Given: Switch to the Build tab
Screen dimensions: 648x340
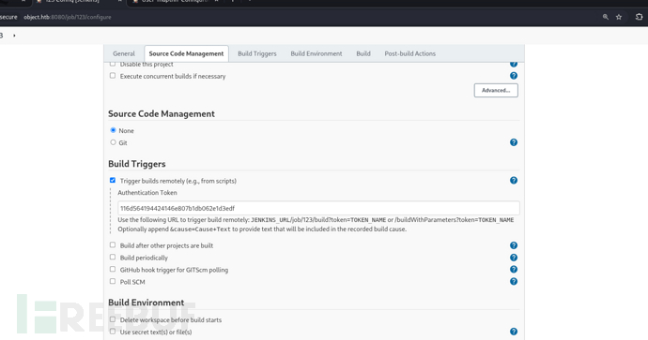Looking at the screenshot, I should click(363, 53).
